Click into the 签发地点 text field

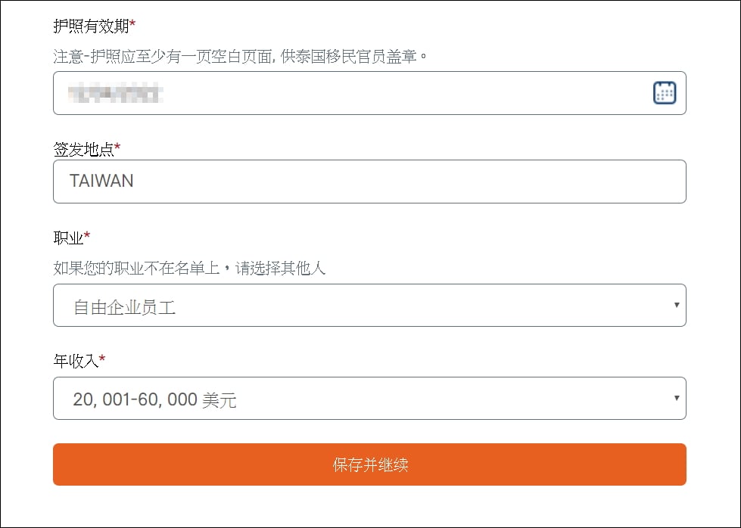pyautogui.click(x=369, y=182)
